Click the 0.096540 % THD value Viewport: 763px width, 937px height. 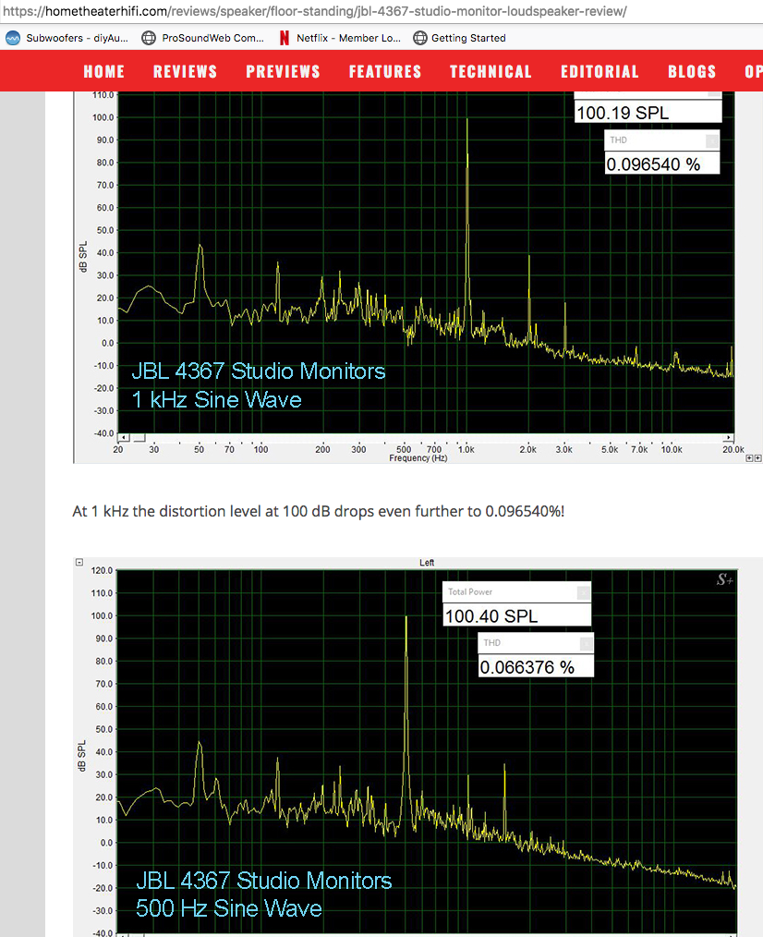pos(662,164)
